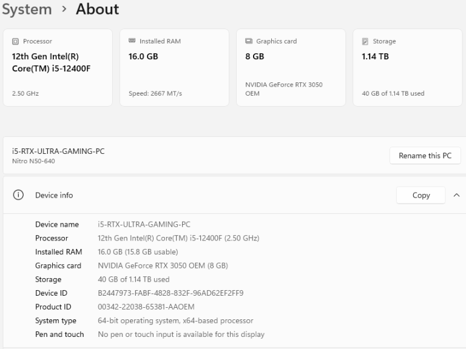This screenshot has height=349, width=466.
Task: Go back to System via breadcrumb
Action: 26,10
